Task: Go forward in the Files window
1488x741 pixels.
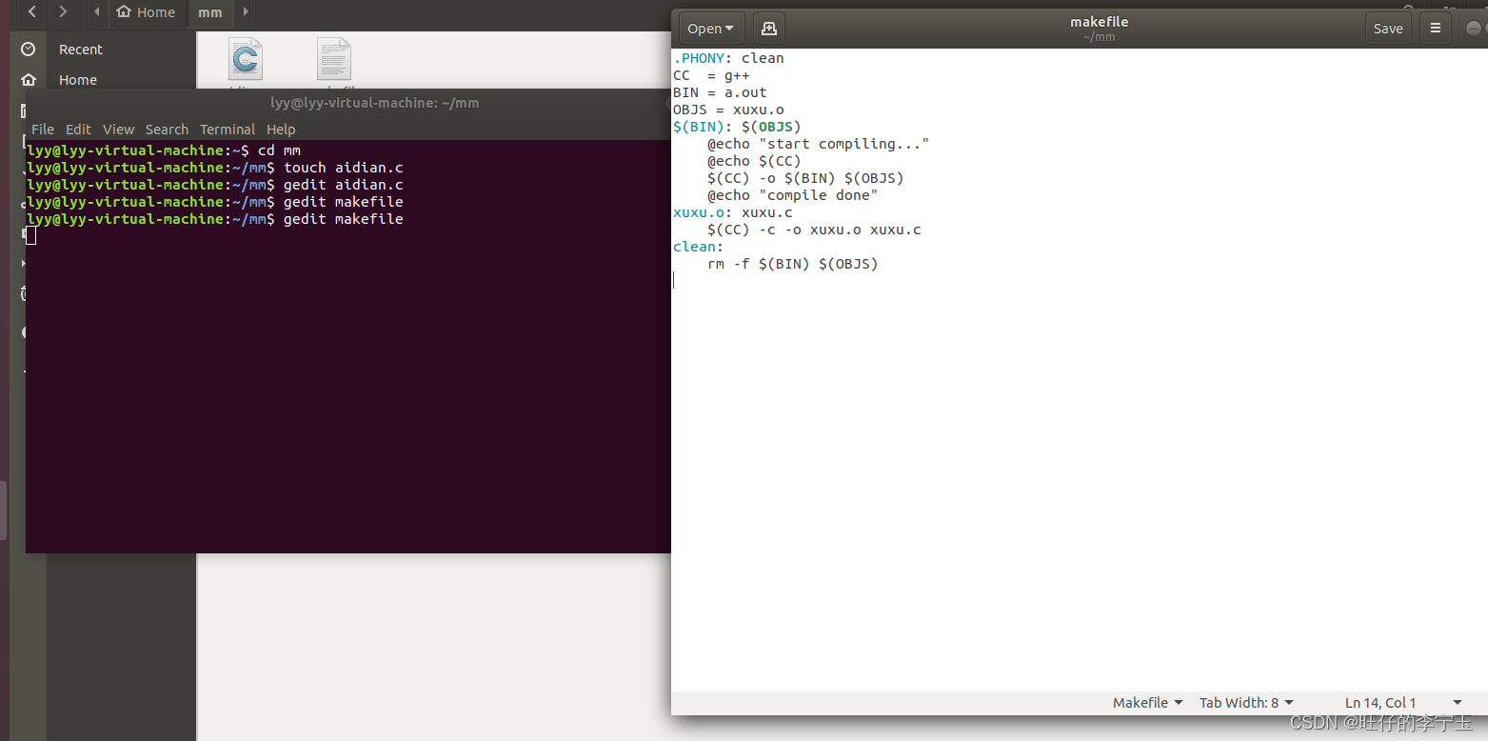Action: 63,12
